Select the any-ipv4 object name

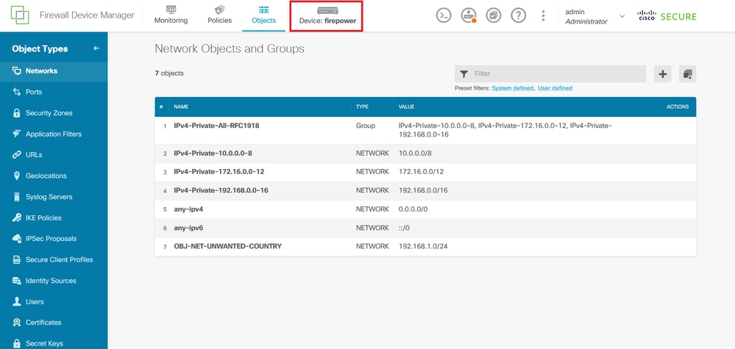(x=188, y=209)
